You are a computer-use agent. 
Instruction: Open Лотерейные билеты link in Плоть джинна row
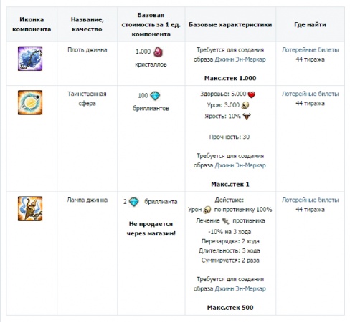[310, 50]
